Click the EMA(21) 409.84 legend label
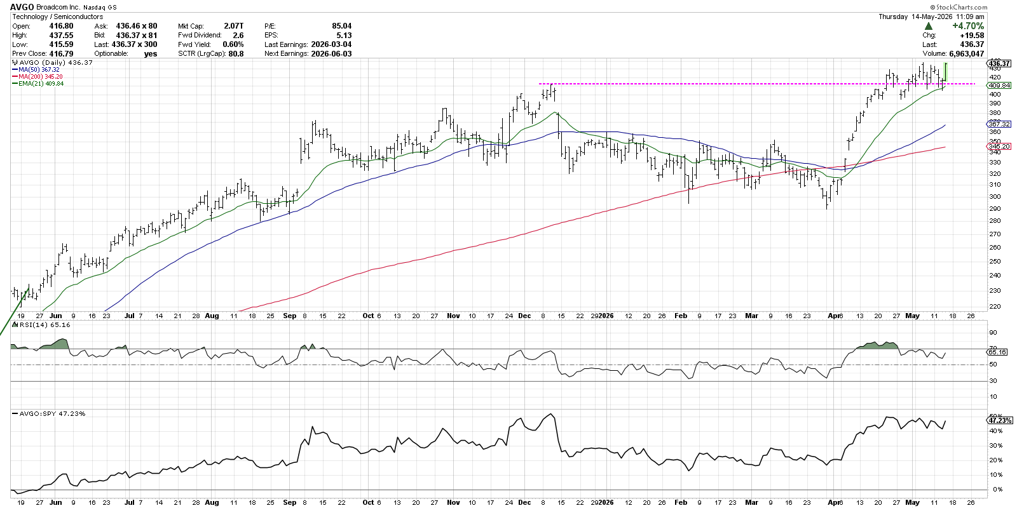Screen dimensions: 1017x508 click(41, 83)
